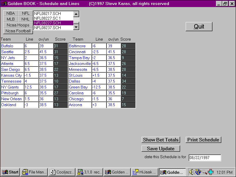
Task: Click the NY Jets team field
Action: pyautogui.click(x=12, y=58)
